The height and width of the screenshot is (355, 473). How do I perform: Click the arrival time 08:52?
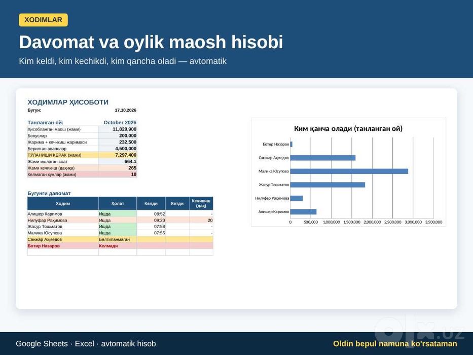click(159, 214)
